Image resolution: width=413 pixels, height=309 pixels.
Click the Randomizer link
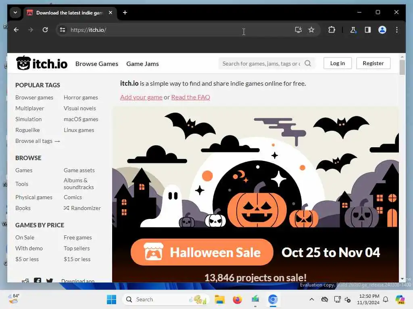point(82,208)
